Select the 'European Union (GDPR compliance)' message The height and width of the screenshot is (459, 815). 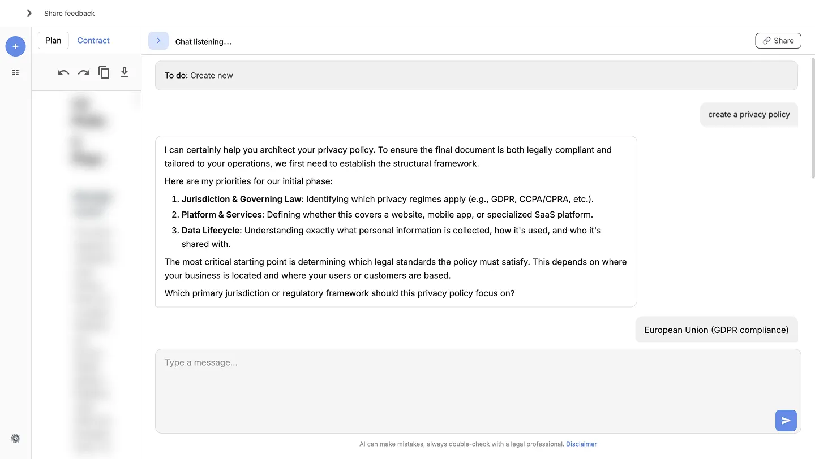click(717, 330)
